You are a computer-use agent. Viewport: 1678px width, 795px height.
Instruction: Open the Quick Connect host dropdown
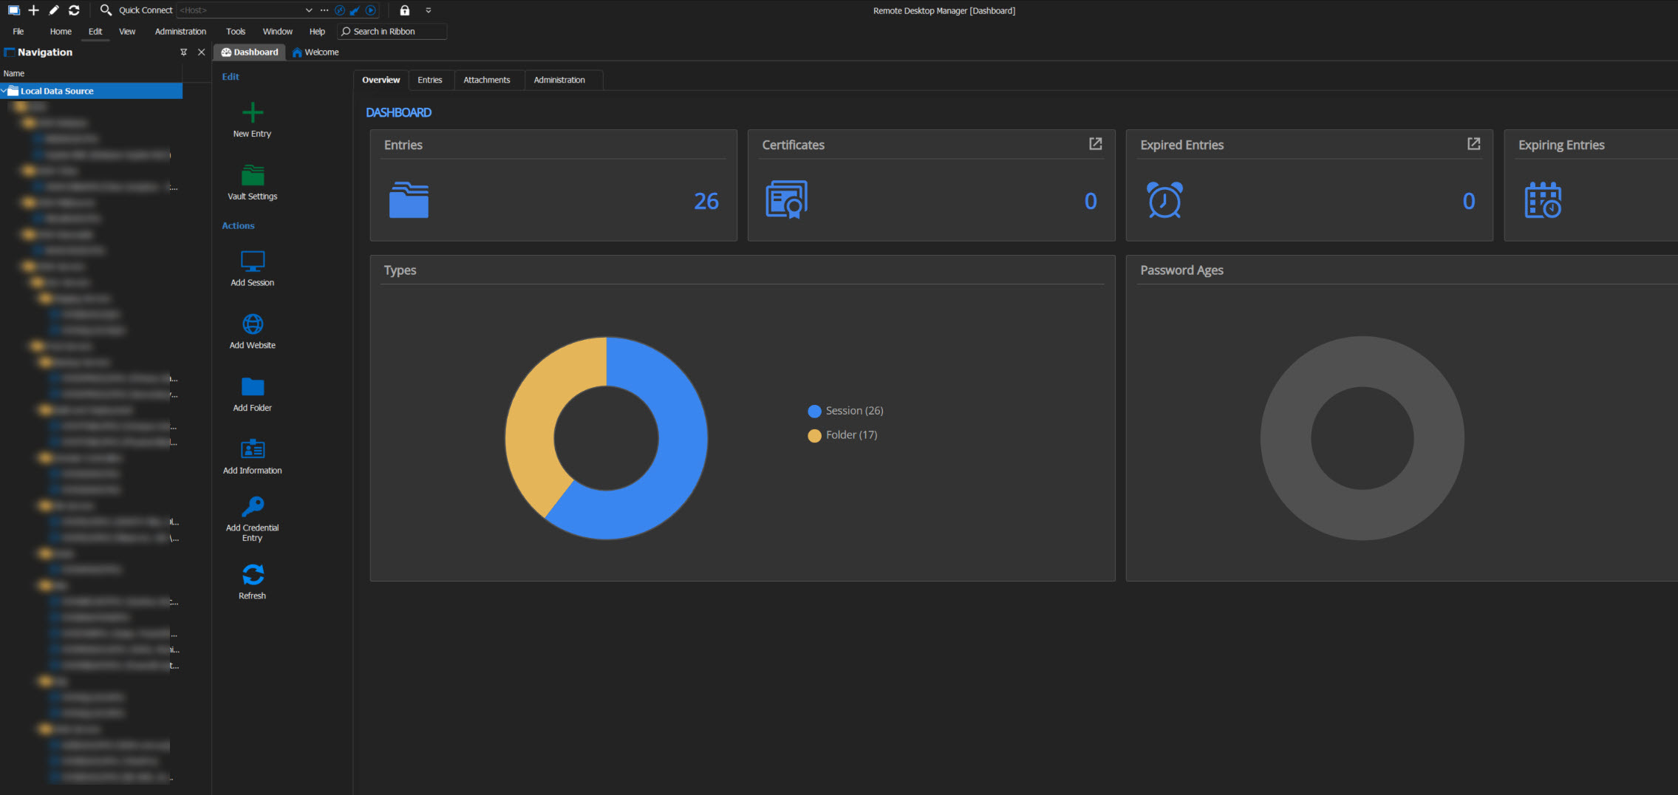[x=309, y=10]
